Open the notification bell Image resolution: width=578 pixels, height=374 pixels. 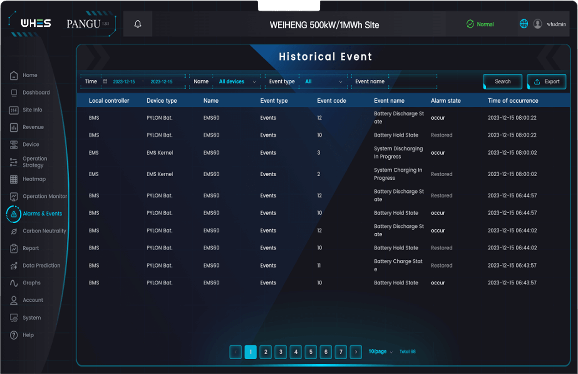point(138,24)
